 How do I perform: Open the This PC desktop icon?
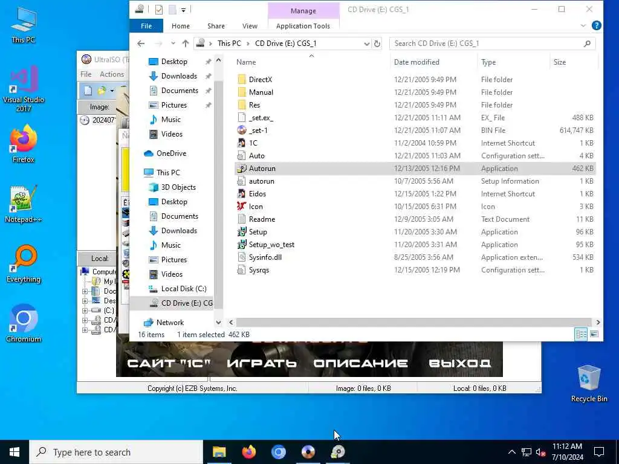tap(24, 25)
